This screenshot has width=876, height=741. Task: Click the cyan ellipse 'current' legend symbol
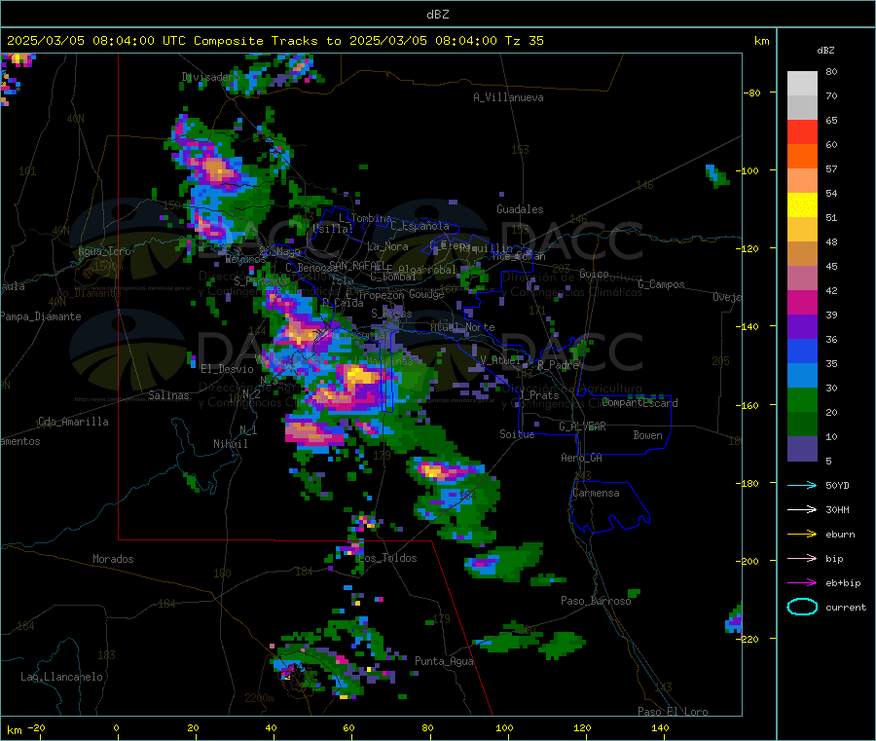802,607
